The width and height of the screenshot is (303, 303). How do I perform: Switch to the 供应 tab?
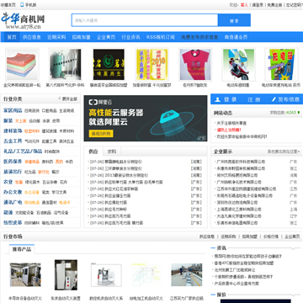point(93,151)
